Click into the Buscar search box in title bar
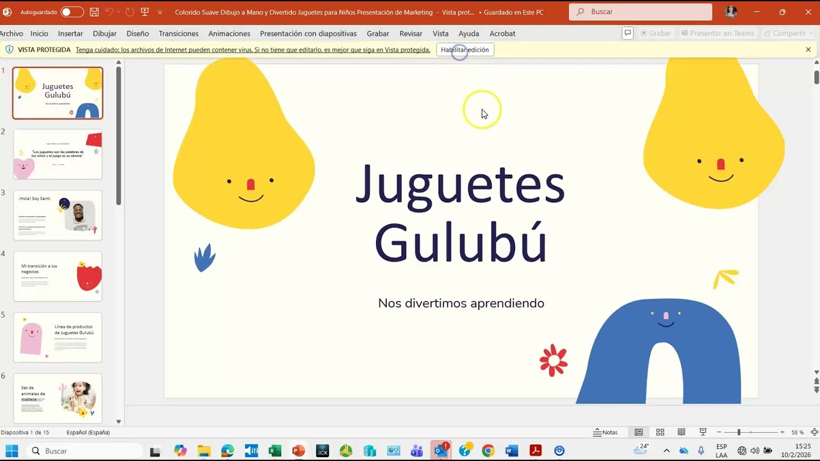Viewport: 820px width, 461px height. (x=641, y=12)
